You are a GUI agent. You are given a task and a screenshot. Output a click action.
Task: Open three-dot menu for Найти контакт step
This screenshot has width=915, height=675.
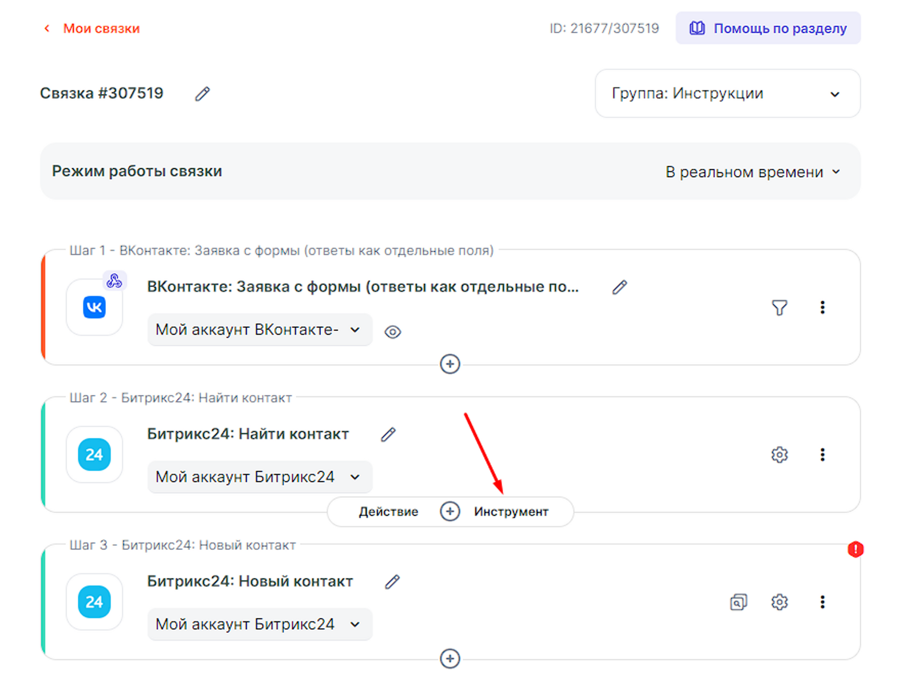coord(822,455)
